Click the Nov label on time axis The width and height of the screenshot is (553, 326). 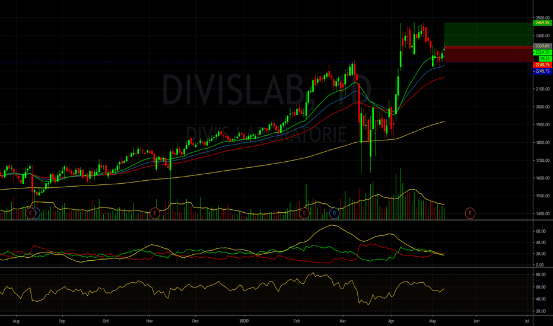[x=150, y=321]
